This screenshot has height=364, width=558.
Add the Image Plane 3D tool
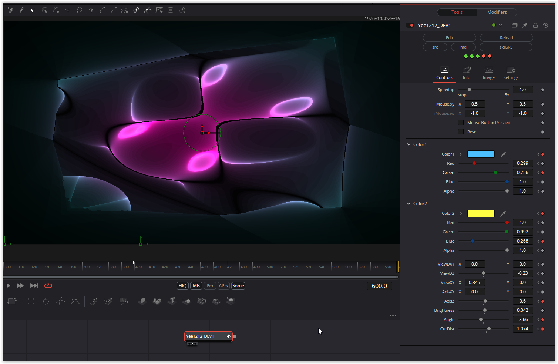(x=142, y=301)
